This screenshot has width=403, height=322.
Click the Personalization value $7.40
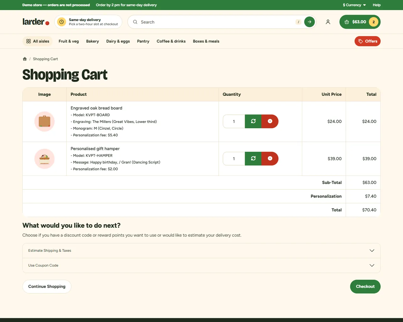(x=371, y=196)
